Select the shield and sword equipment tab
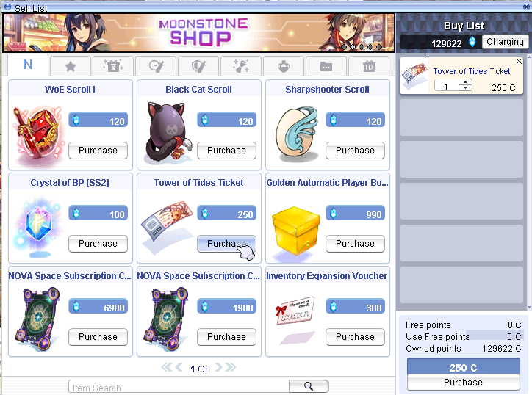This screenshot has height=395, width=532. [x=198, y=66]
